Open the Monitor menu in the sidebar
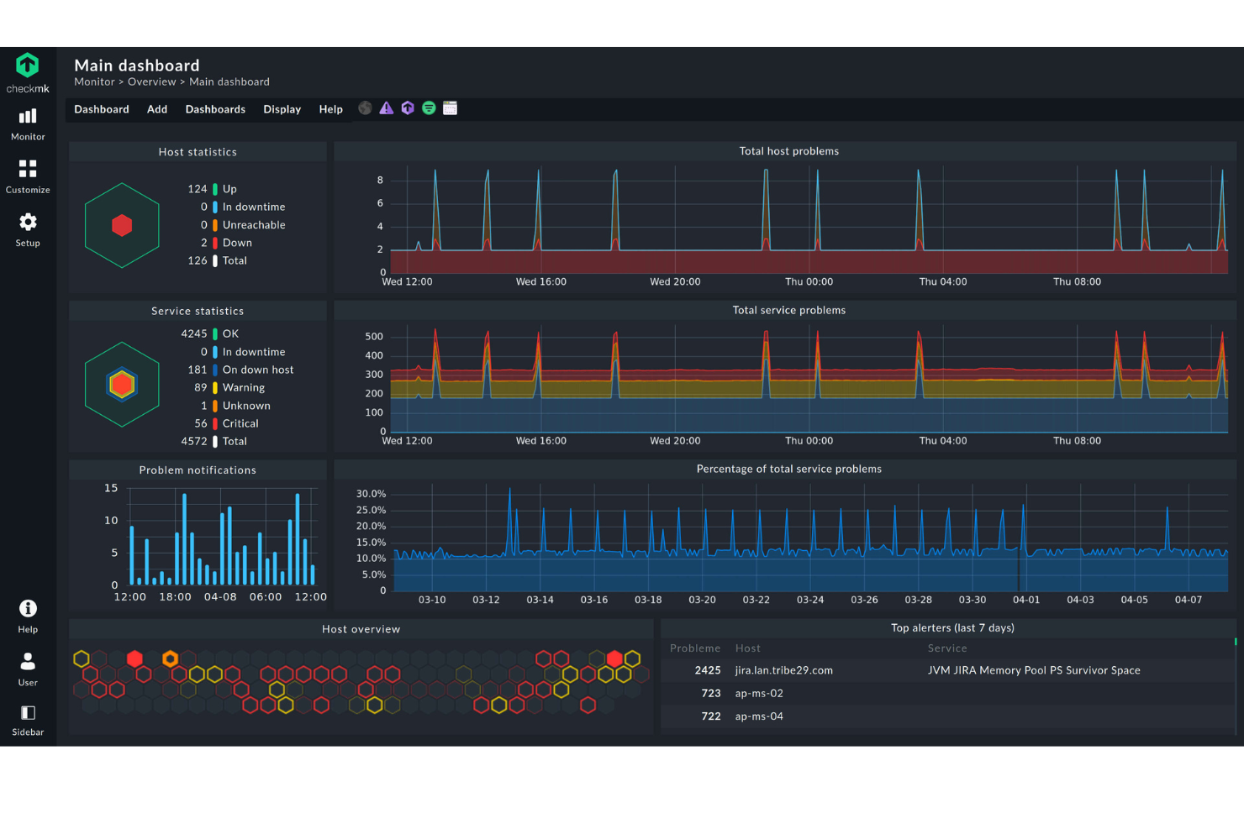 (28, 123)
